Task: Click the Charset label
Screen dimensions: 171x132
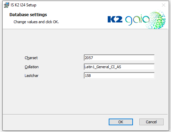Action: point(31,58)
